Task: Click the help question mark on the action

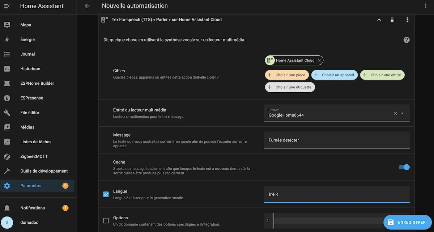Action: (x=406, y=39)
